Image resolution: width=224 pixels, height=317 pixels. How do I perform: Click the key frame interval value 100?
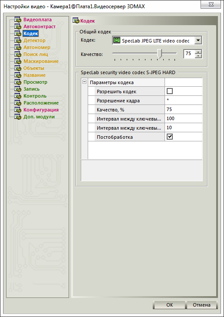click(x=184, y=118)
